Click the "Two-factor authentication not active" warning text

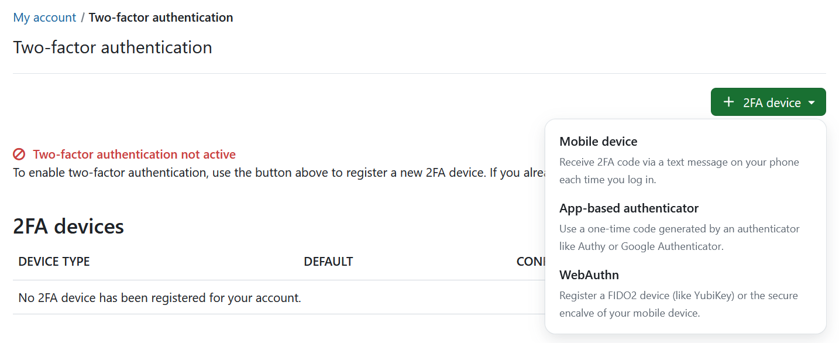[134, 155]
